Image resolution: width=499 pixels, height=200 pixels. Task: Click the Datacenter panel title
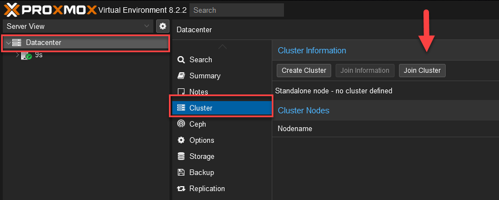[194, 30]
